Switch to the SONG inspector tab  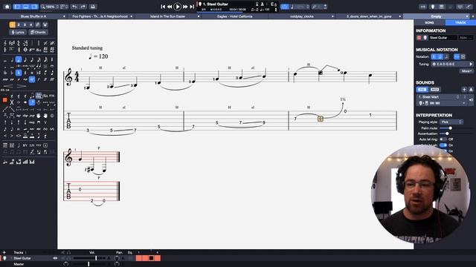[x=429, y=23]
